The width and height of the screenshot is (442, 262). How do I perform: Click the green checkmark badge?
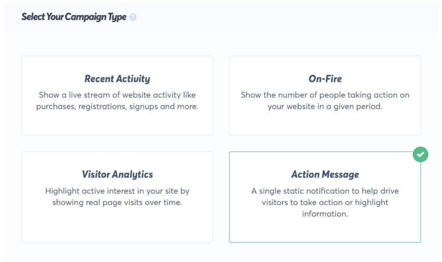pos(421,154)
